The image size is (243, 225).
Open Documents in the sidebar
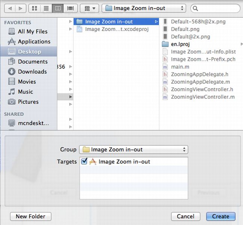[x=28, y=62]
